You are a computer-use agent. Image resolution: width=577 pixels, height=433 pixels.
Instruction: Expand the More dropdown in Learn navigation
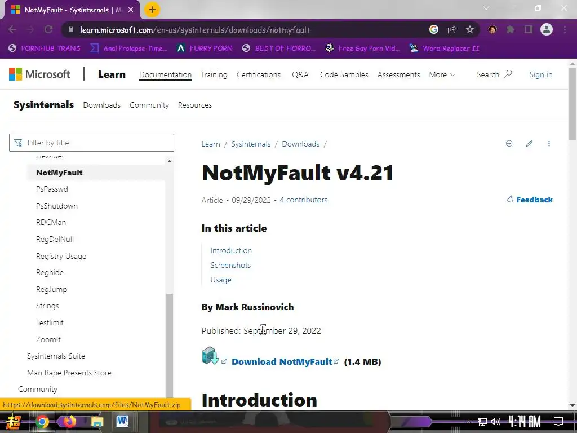442,74
